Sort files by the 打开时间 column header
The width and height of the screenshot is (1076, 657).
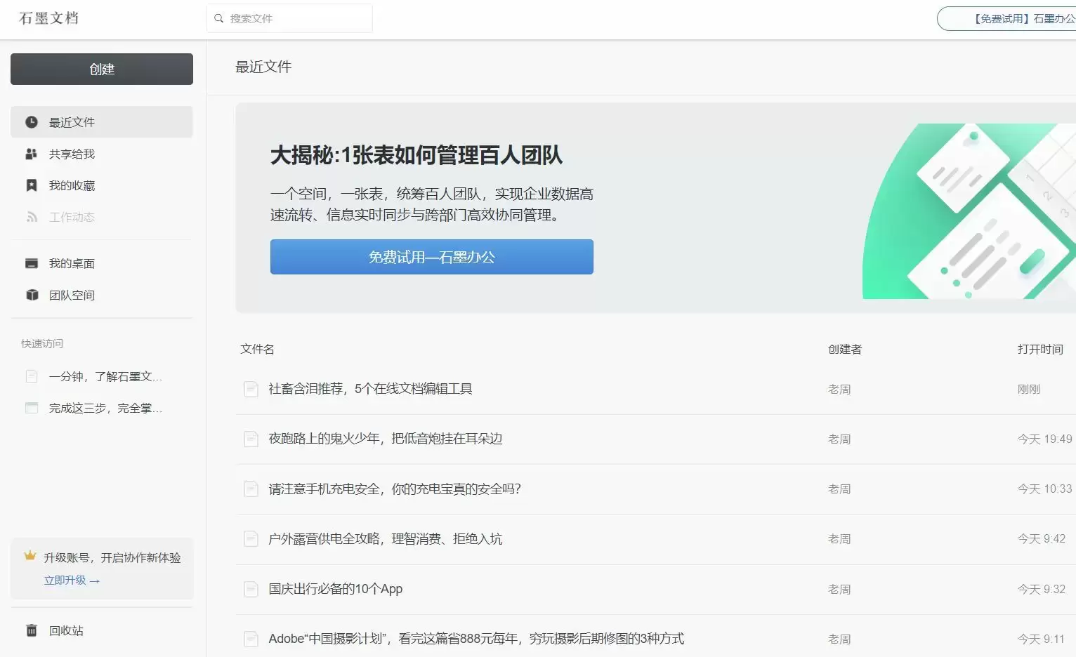pyautogui.click(x=1040, y=349)
